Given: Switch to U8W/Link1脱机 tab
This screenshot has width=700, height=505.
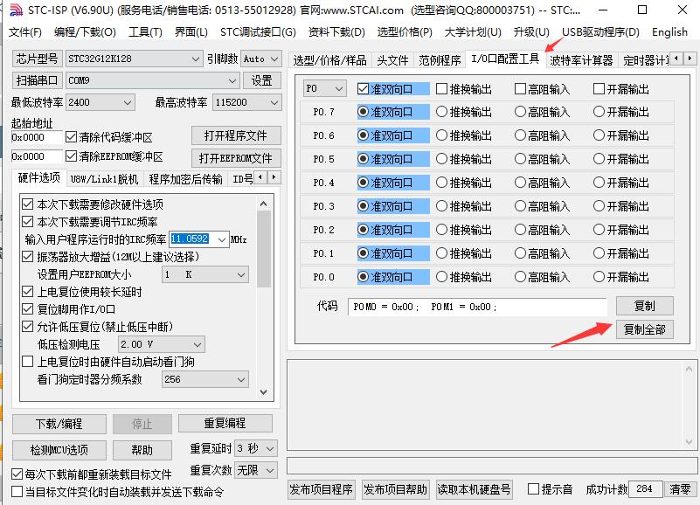Looking at the screenshot, I should [x=105, y=179].
